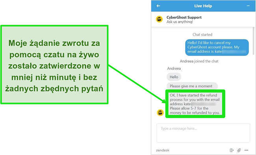Click the refund process confirmation message
Viewport: 256px width, 155px height.
(195, 104)
